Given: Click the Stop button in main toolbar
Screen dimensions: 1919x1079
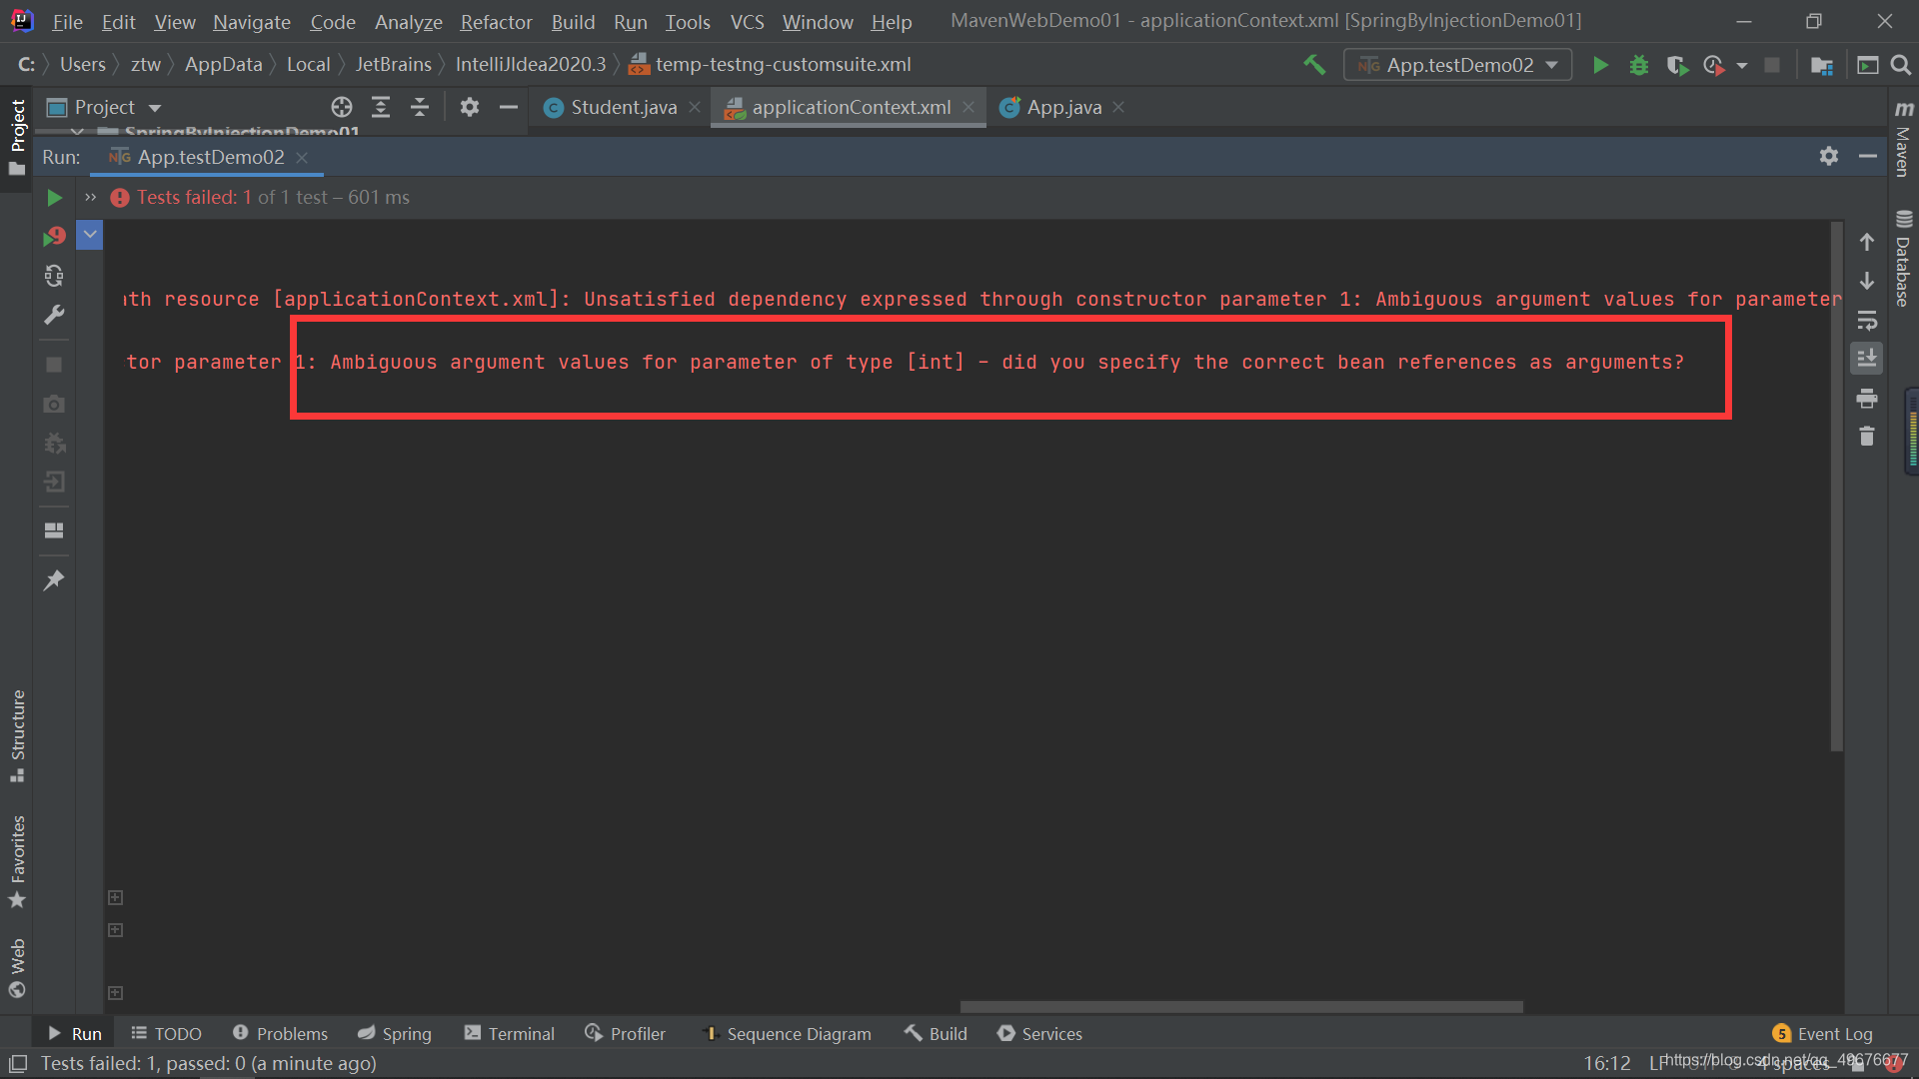Looking at the screenshot, I should (1772, 65).
